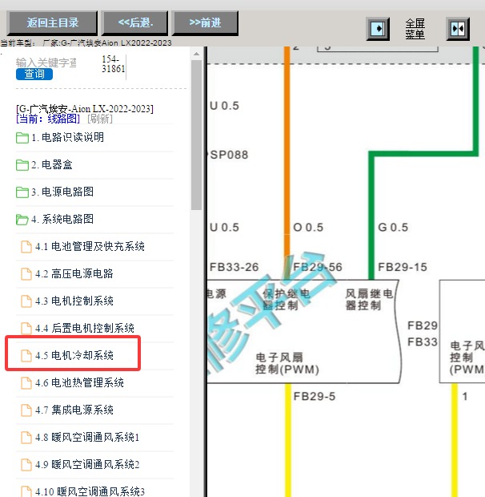This screenshot has height=497, width=485.
Task: Open 4.7 集成电源系统 page
Action: [74, 410]
